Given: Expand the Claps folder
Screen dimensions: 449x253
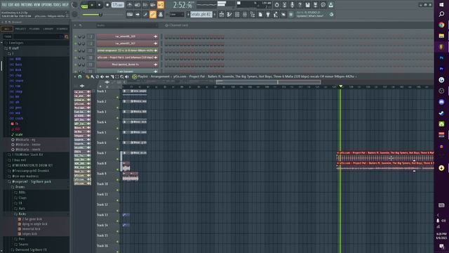Looking at the screenshot, I should (x=22, y=198).
